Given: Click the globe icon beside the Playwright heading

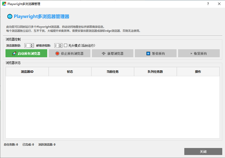Looking at the screenshot, I should (10, 16).
